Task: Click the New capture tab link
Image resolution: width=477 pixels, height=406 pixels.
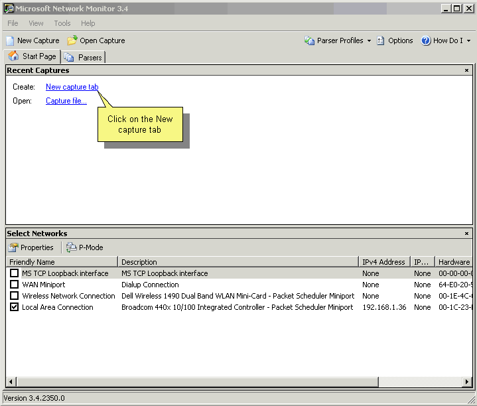Action: (72, 87)
